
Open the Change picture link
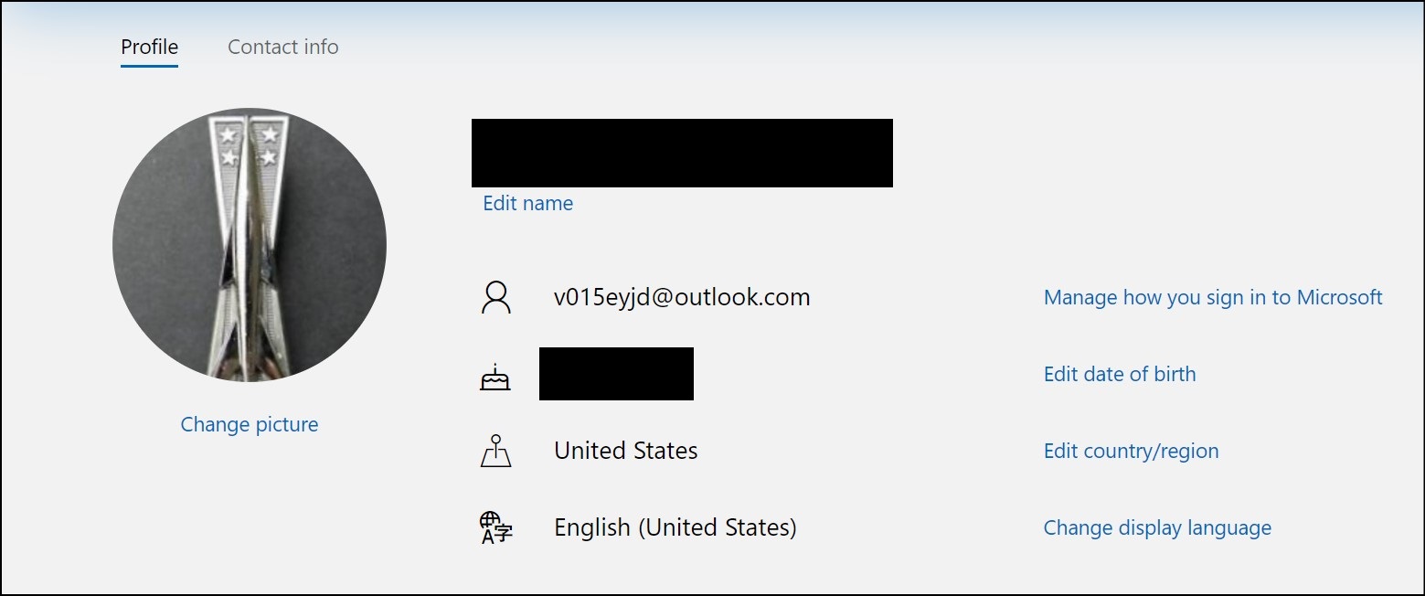tap(250, 424)
